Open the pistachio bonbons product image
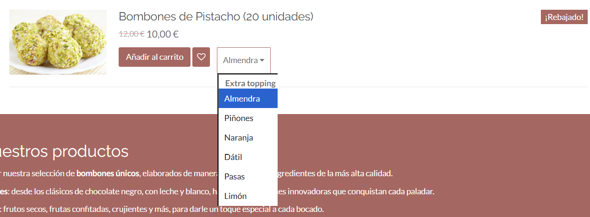This screenshot has width=590, height=217. [58, 42]
